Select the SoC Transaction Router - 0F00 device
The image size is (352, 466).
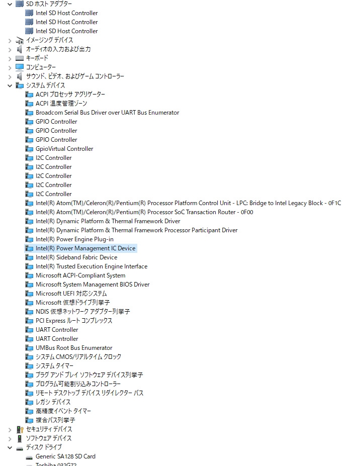(144, 212)
